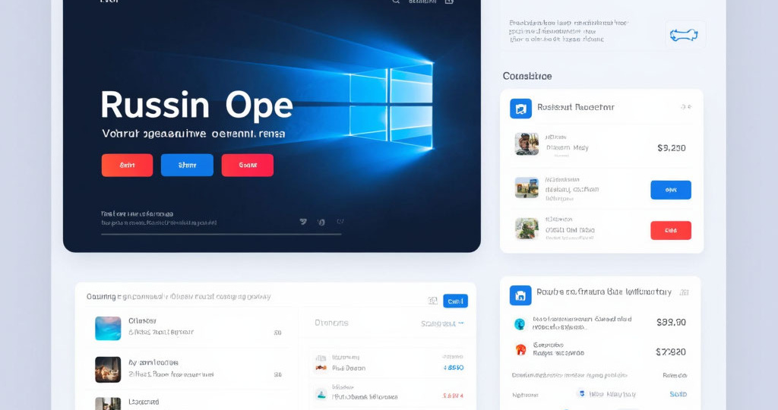Open the blue sky thumbnail in the first bottom list row
The image size is (778, 410).
pyautogui.click(x=108, y=328)
